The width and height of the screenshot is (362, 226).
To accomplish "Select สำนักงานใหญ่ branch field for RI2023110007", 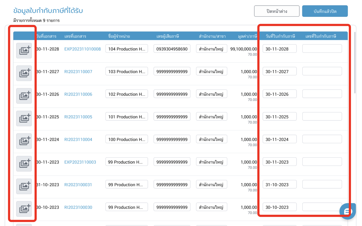I will pyautogui.click(x=211, y=72).
